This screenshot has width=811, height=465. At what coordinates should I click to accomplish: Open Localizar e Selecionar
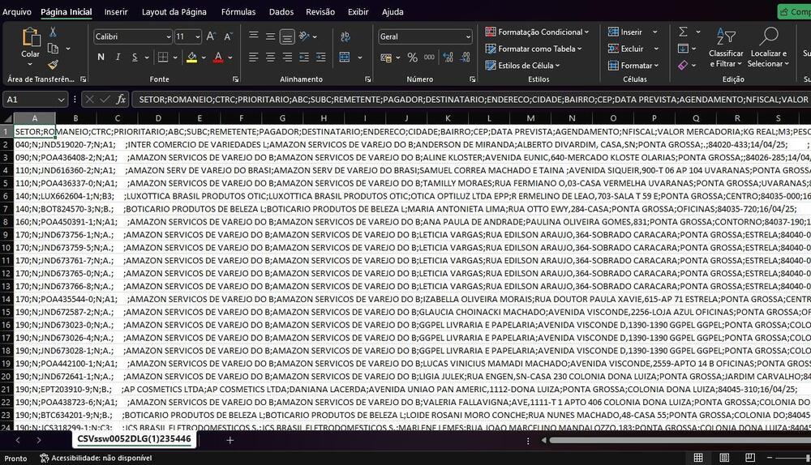[769, 48]
